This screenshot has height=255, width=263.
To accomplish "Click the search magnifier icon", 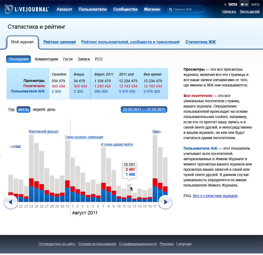I will coord(171,9).
